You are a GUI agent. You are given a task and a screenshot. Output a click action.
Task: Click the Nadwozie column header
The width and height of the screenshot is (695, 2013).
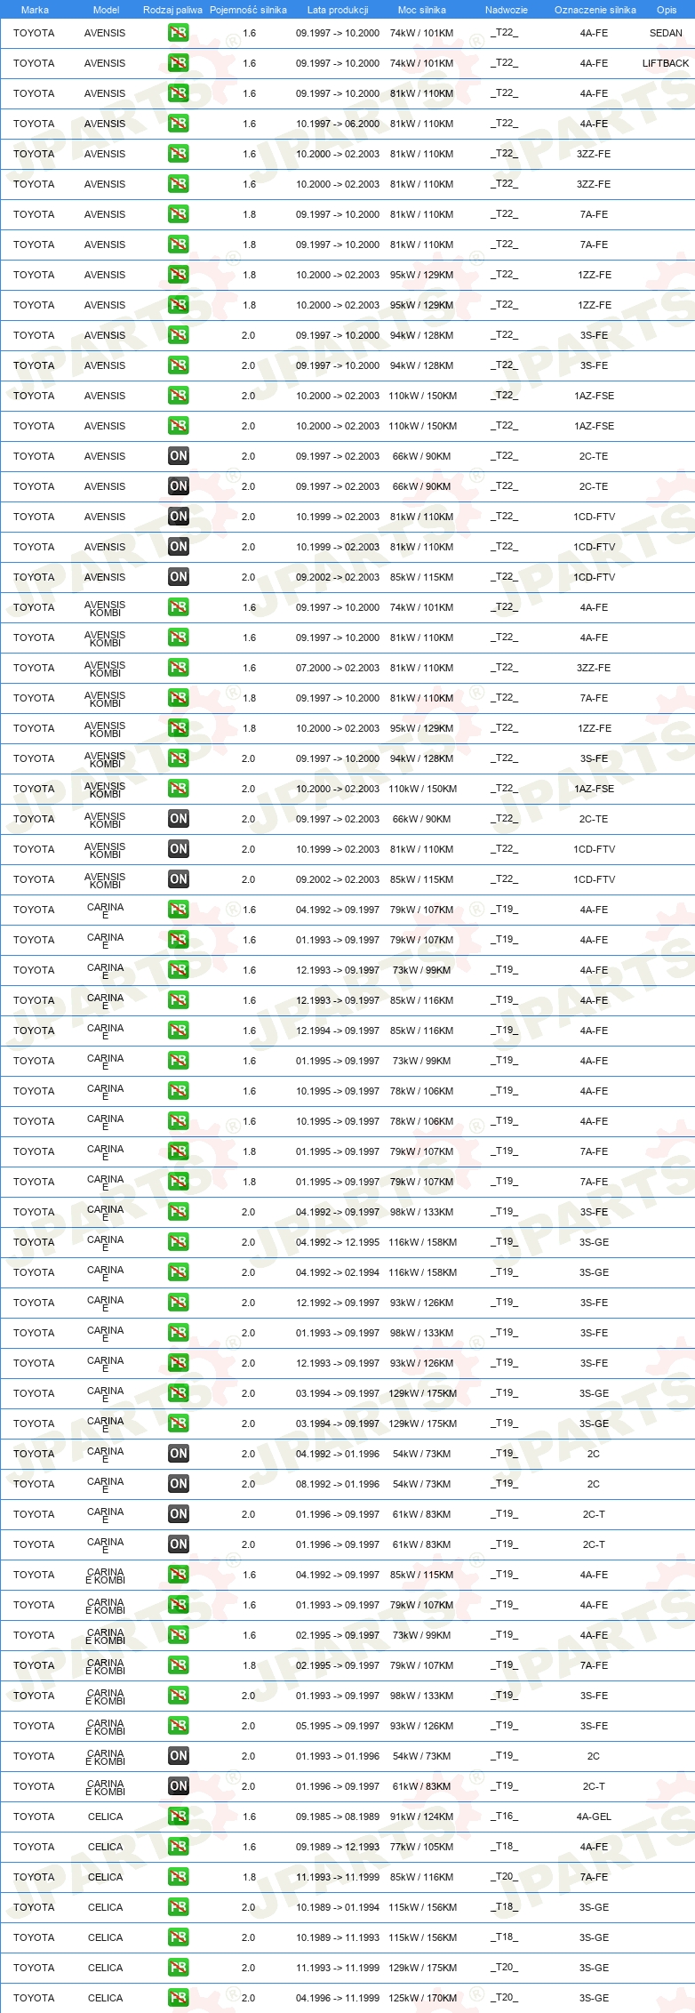coord(507,10)
